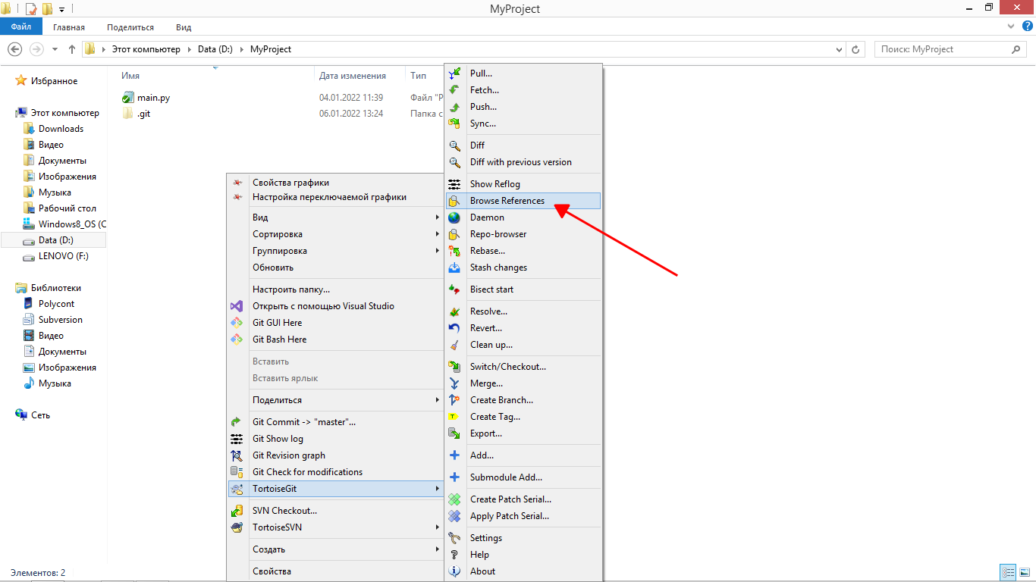Click the Fetch arrow icon
1036x582 pixels.
(x=454, y=90)
